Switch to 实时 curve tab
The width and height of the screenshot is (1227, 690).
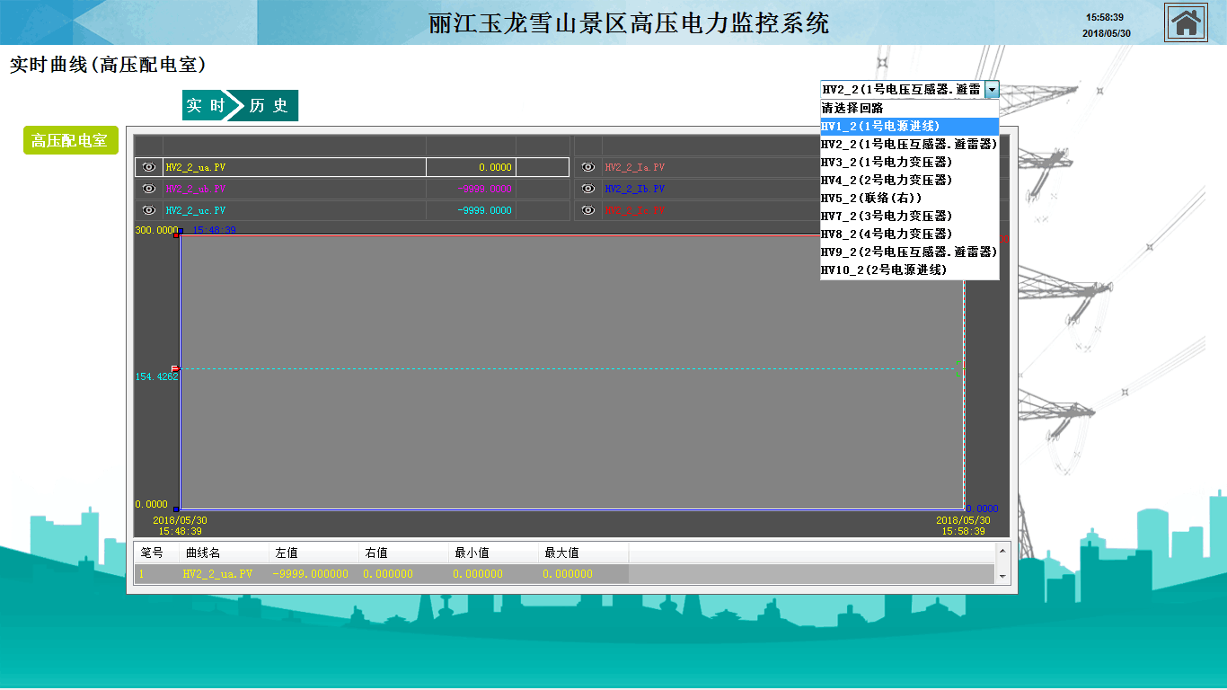[x=205, y=106]
